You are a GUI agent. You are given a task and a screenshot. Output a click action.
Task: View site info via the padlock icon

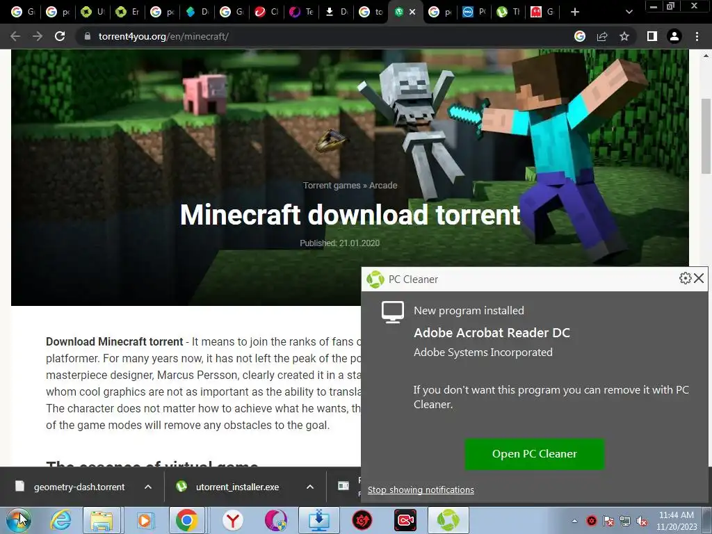coord(88,36)
